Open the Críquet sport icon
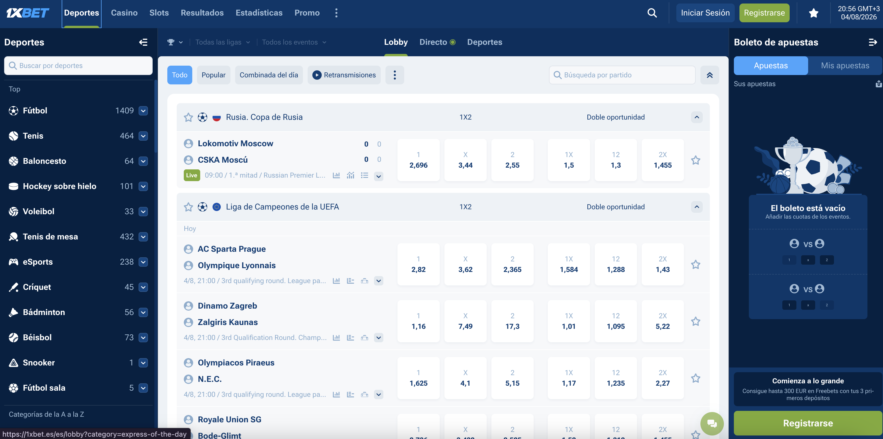The image size is (883, 439). 14,287
